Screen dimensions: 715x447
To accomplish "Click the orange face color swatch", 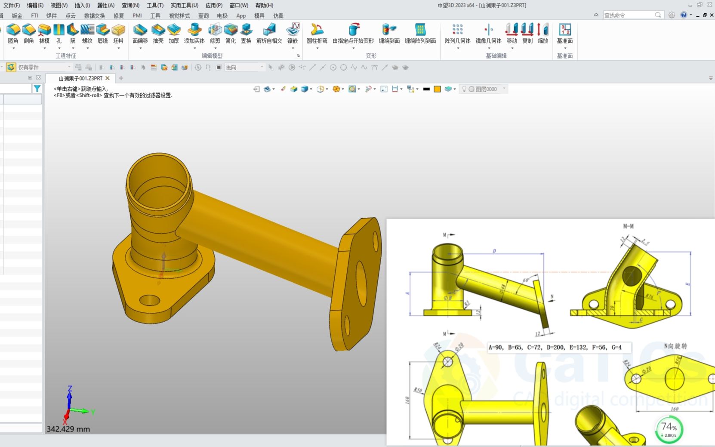I will [x=437, y=89].
